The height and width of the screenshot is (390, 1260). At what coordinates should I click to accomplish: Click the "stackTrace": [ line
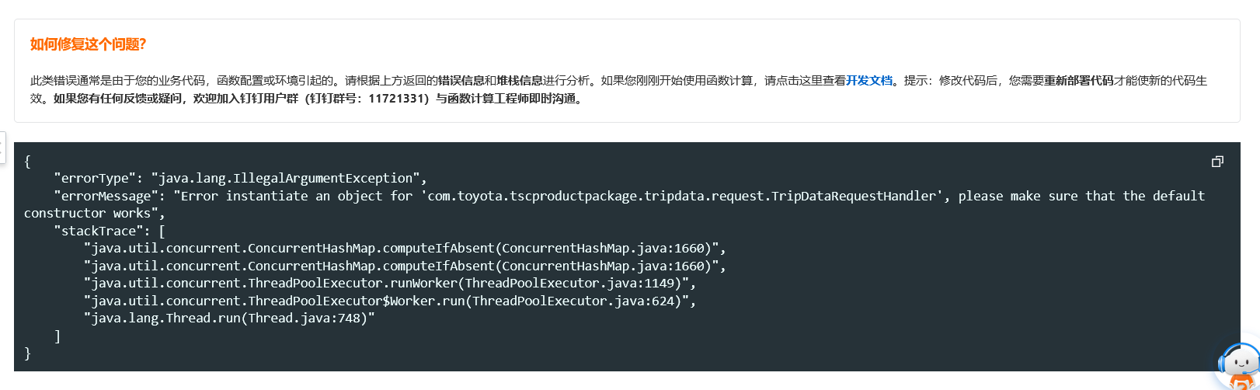coord(110,231)
